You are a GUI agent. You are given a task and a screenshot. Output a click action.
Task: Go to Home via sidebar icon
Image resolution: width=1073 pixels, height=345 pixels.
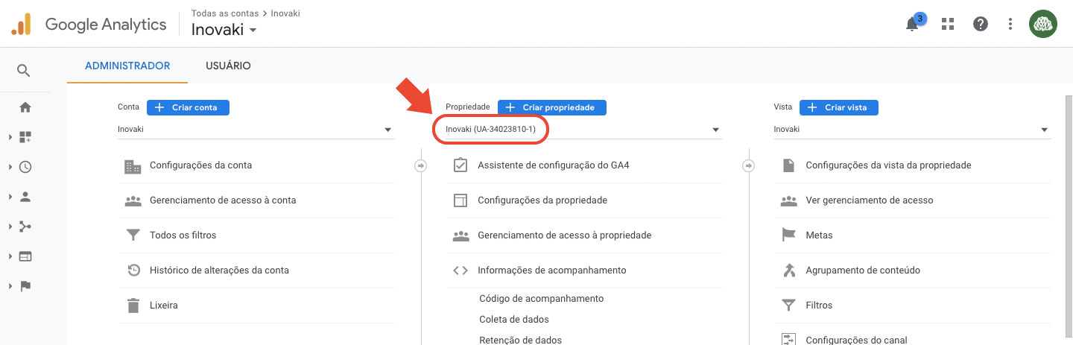pos(25,107)
